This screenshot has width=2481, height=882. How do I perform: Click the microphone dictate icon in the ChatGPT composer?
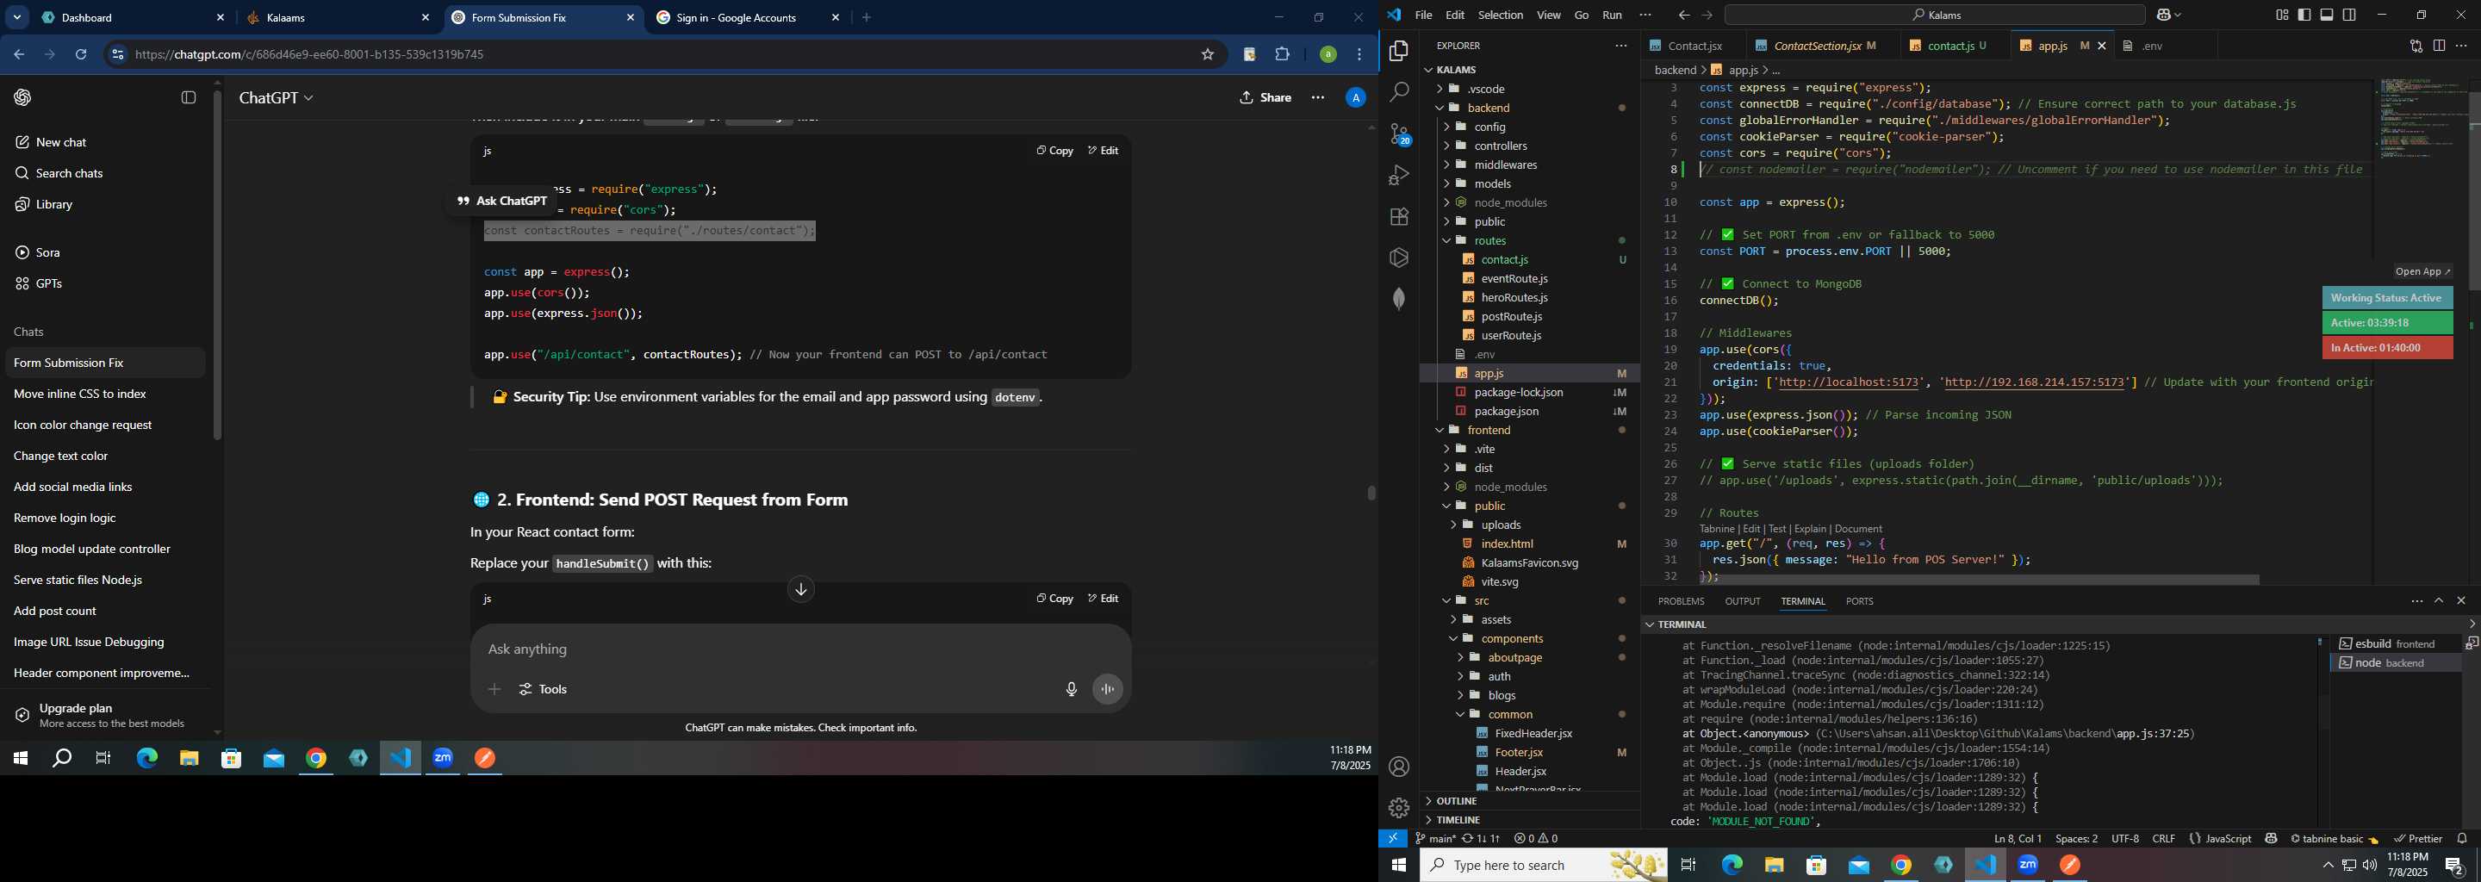point(1071,689)
